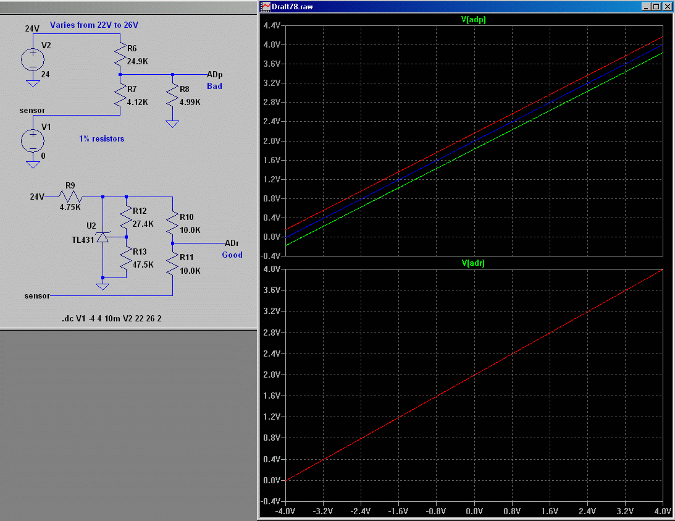Screen dimensions: 675x521
Task: Click the ADp net label
Action: tap(214, 75)
